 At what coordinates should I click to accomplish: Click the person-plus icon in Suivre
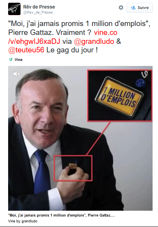(133, 7)
